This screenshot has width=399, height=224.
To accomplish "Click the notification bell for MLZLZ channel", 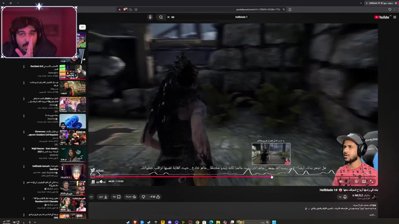I will (345, 197).
